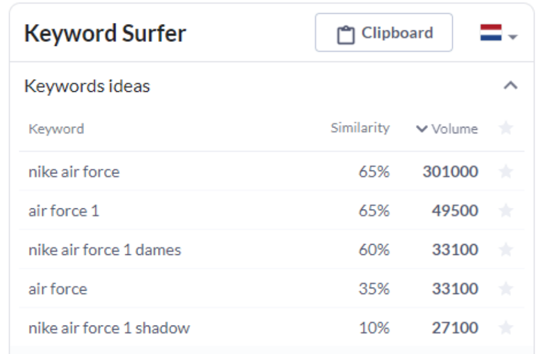Click the 301000 volume value
The width and height of the screenshot is (540, 354).
pyautogui.click(x=450, y=172)
